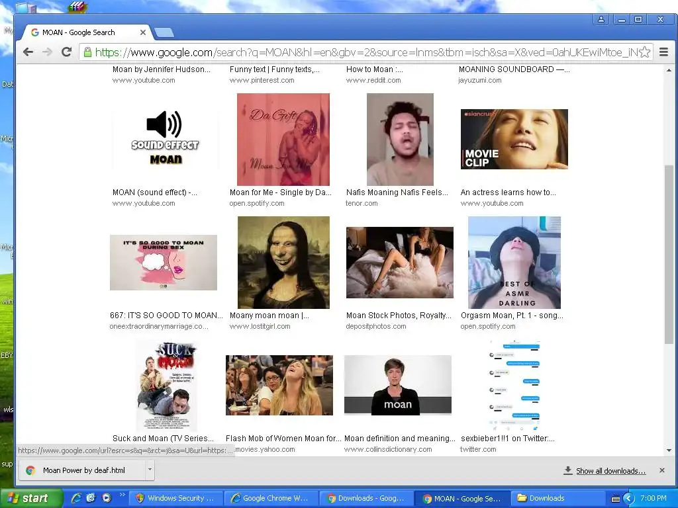Reload the page with the refresh icon
678x508 pixels.
point(66,52)
